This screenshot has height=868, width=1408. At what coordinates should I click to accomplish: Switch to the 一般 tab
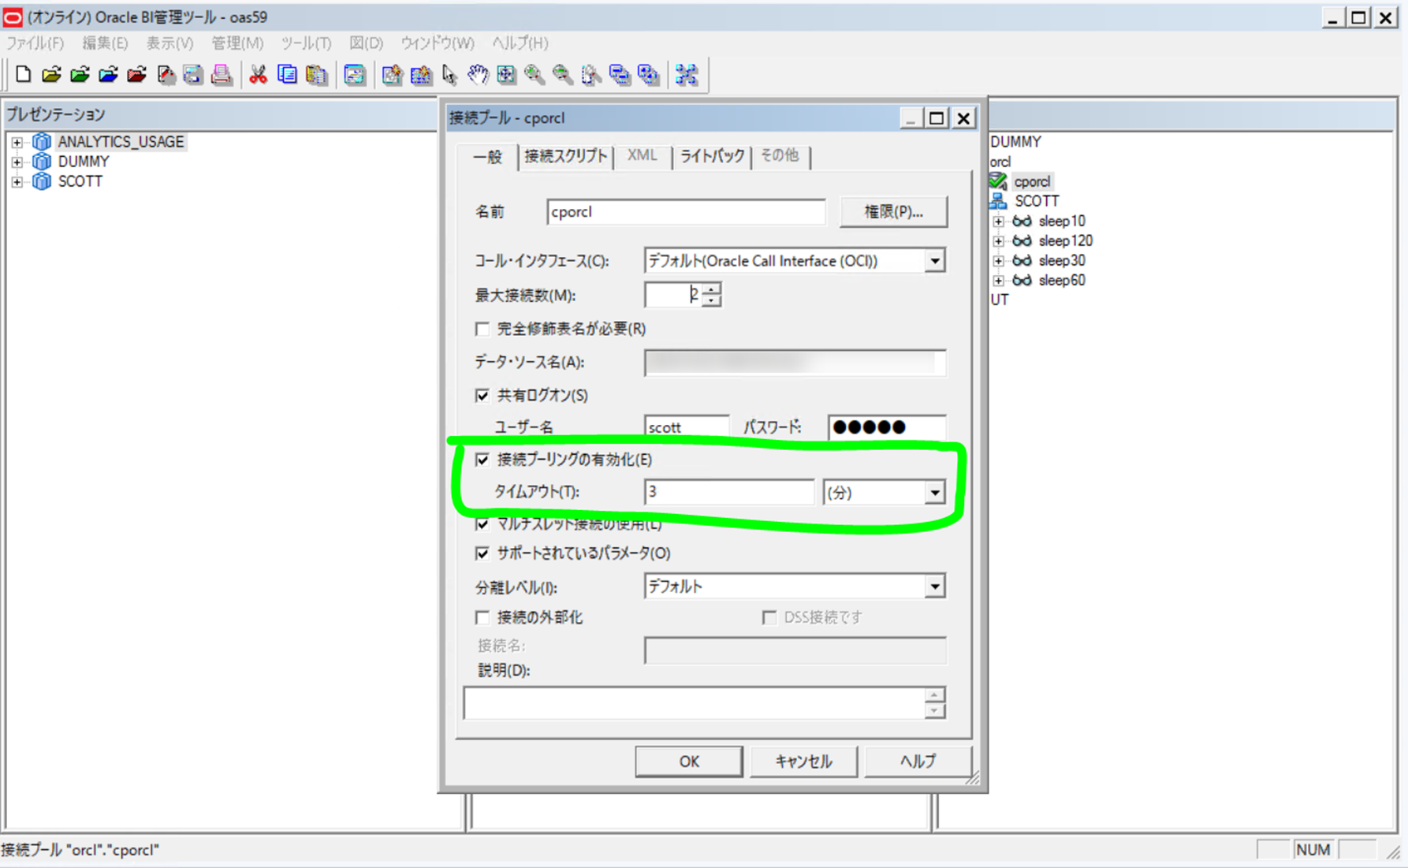[487, 157]
